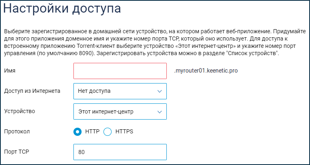310x165 pixels.
Task: Click the Порт TCP input field
Action: coord(120,152)
